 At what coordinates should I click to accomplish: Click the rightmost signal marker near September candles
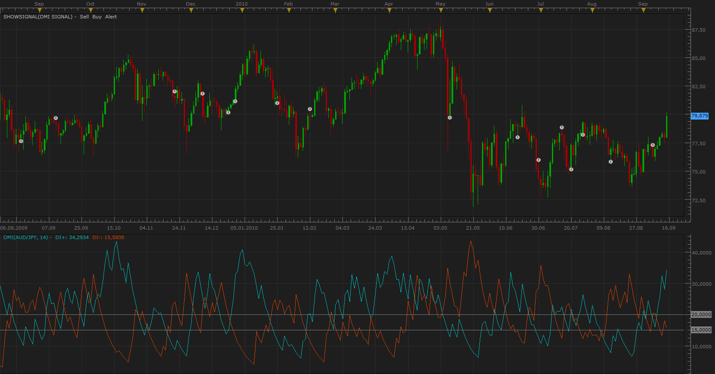[653, 145]
